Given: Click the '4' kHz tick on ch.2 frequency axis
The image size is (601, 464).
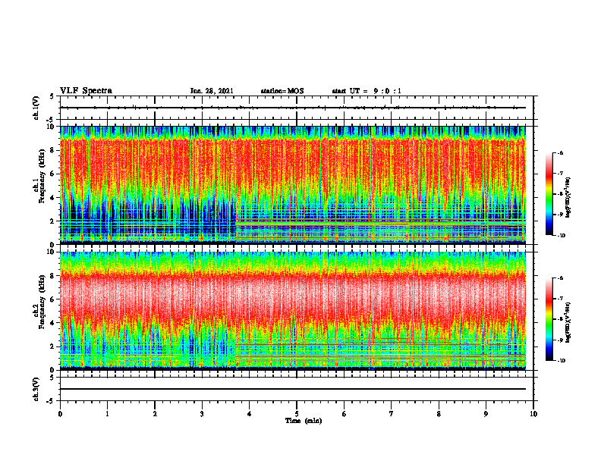Looking at the screenshot, I should (x=53, y=323).
